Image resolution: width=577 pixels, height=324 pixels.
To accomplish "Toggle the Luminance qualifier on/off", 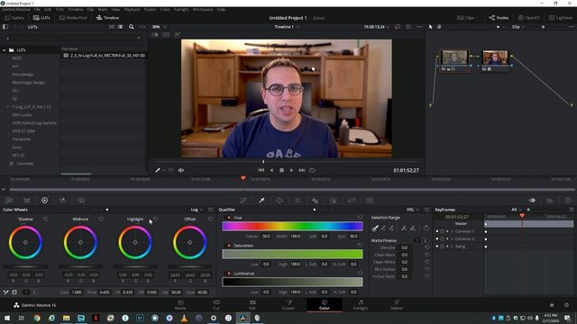I will pos(229,274).
